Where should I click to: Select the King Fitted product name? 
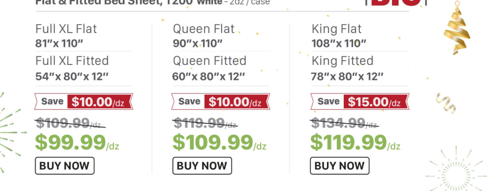point(342,61)
